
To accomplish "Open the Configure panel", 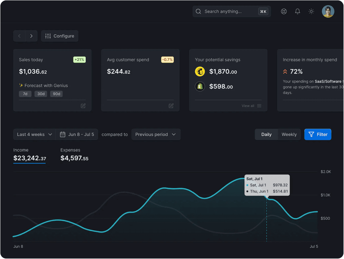I will pos(59,36).
